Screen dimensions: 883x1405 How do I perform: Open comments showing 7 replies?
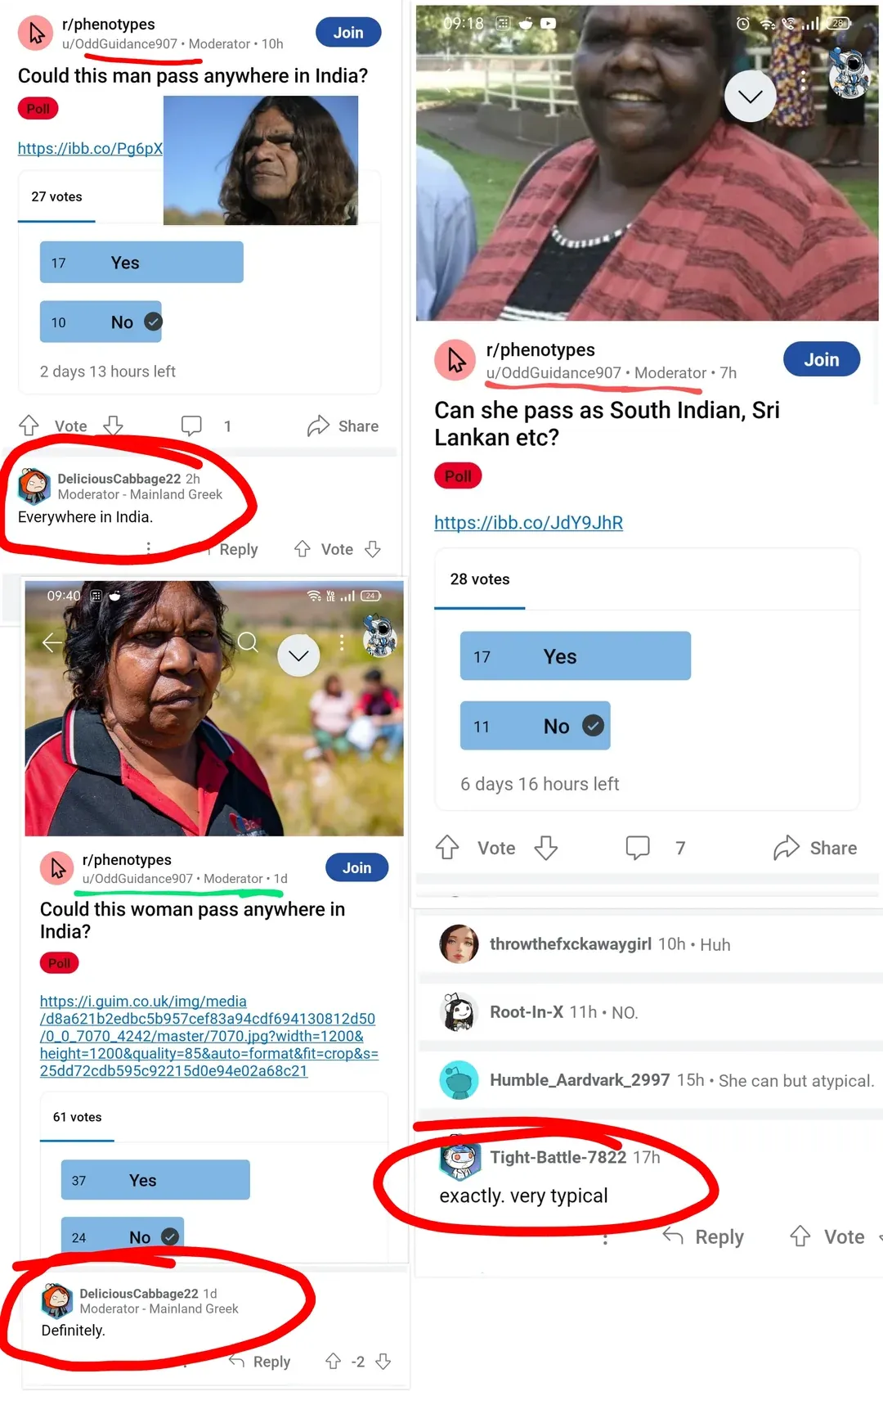(x=656, y=847)
